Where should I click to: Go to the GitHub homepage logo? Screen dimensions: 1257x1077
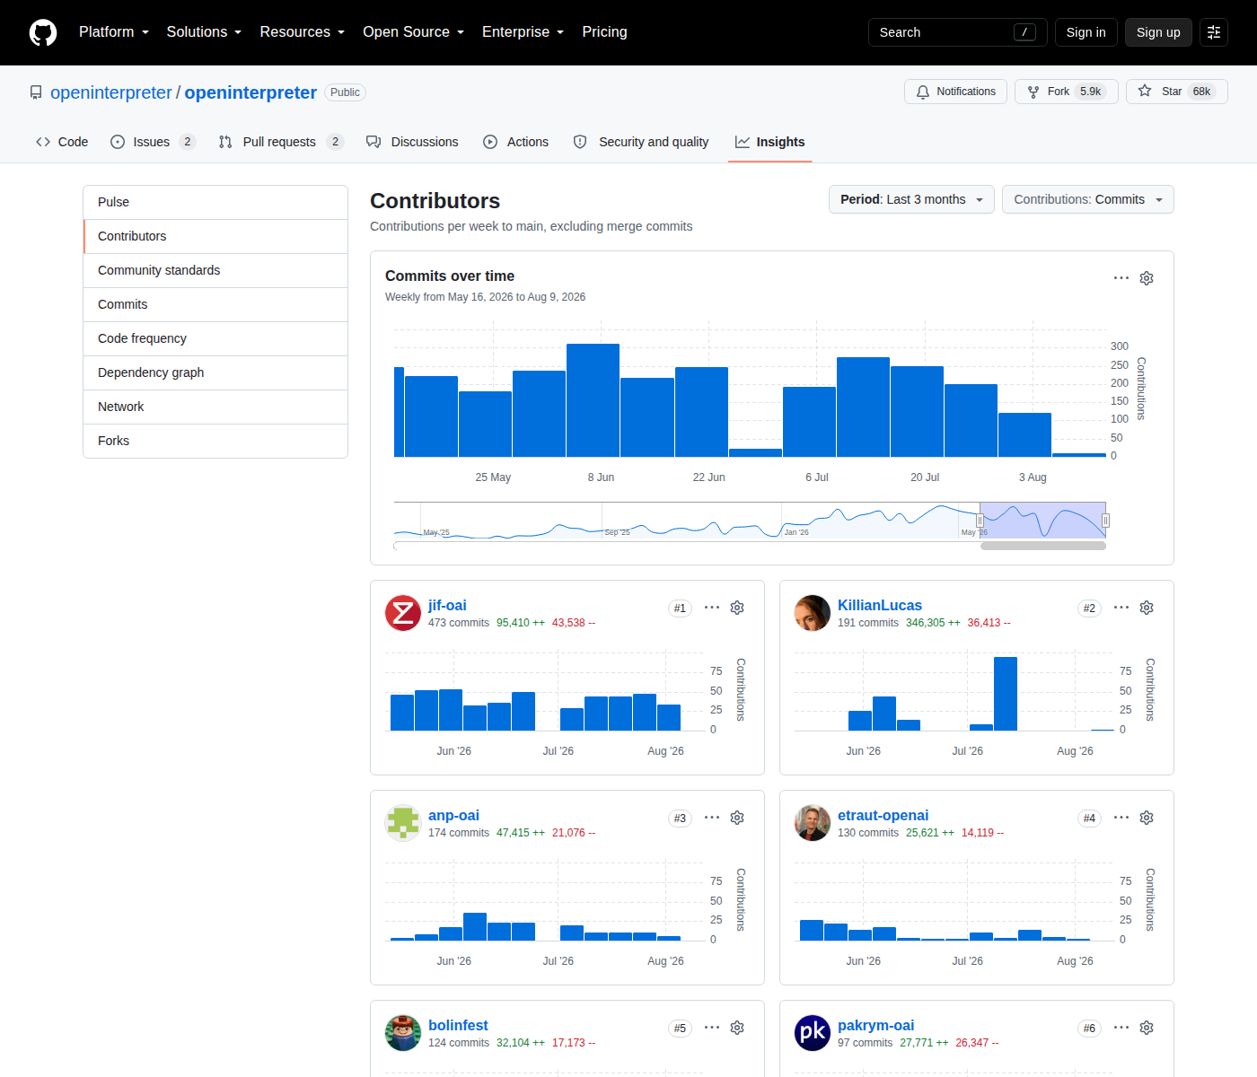tap(43, 32)
